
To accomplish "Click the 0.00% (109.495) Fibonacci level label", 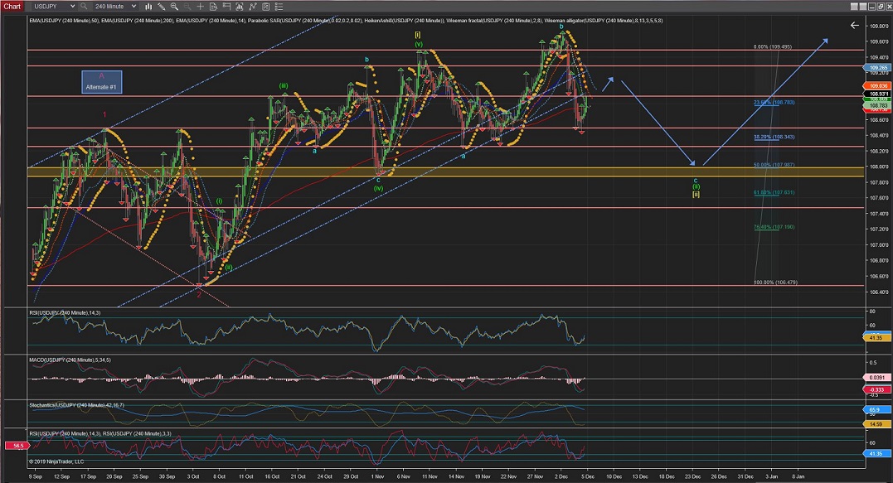I will (x=772, y=47).
